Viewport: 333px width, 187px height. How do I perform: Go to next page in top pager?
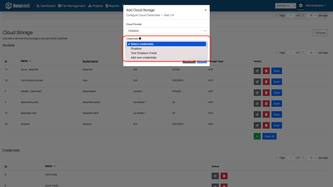(303, 15)
